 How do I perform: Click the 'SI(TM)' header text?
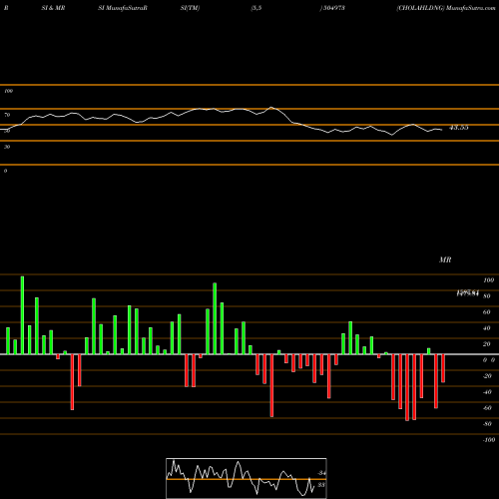pyautogui.click(x=190, y=8)
